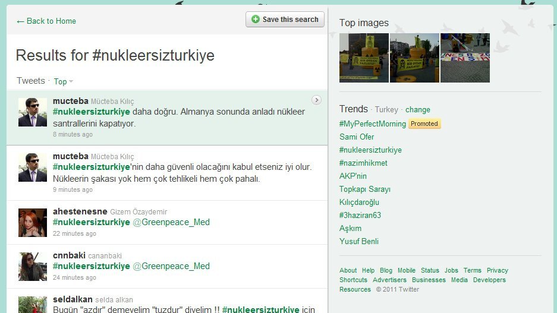This screenshot has height=313, width=557.
Task: Open the '22 minutes ago' timestamp
Action: click(x=74, y=233)
